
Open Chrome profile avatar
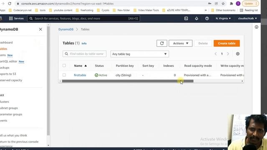(x=238, y=4)
